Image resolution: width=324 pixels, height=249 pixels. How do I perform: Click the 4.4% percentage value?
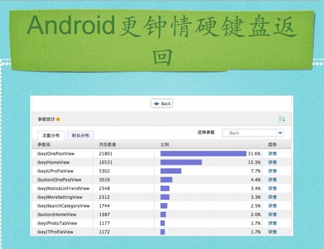pyautogui.click(x=256, y=180)
